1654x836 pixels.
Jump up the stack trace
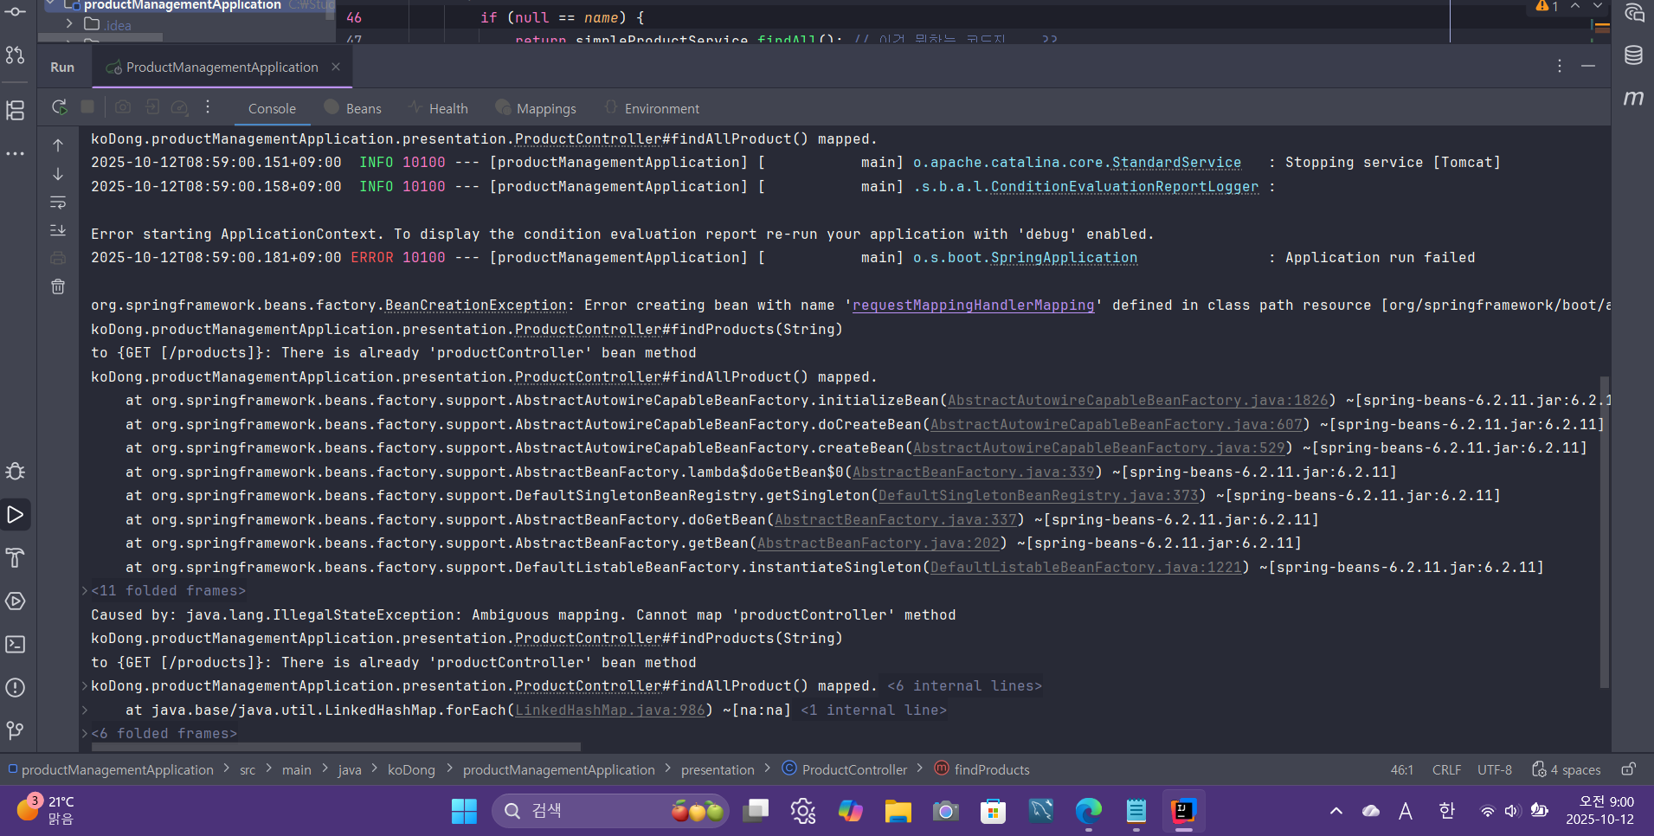[x=58, y=145]
